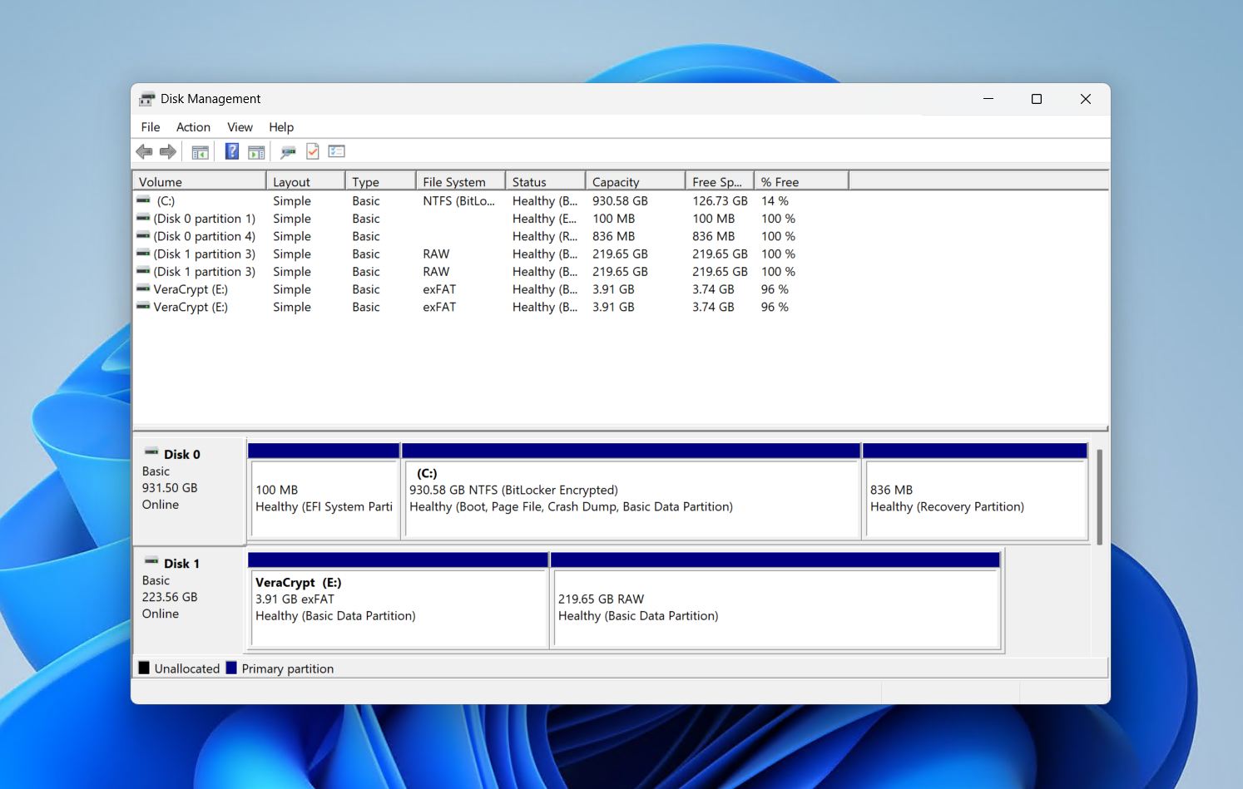Open Help via the blue question-mark icon
The width and height of the screenshot is (1243, 789).
tap(232, 151)
